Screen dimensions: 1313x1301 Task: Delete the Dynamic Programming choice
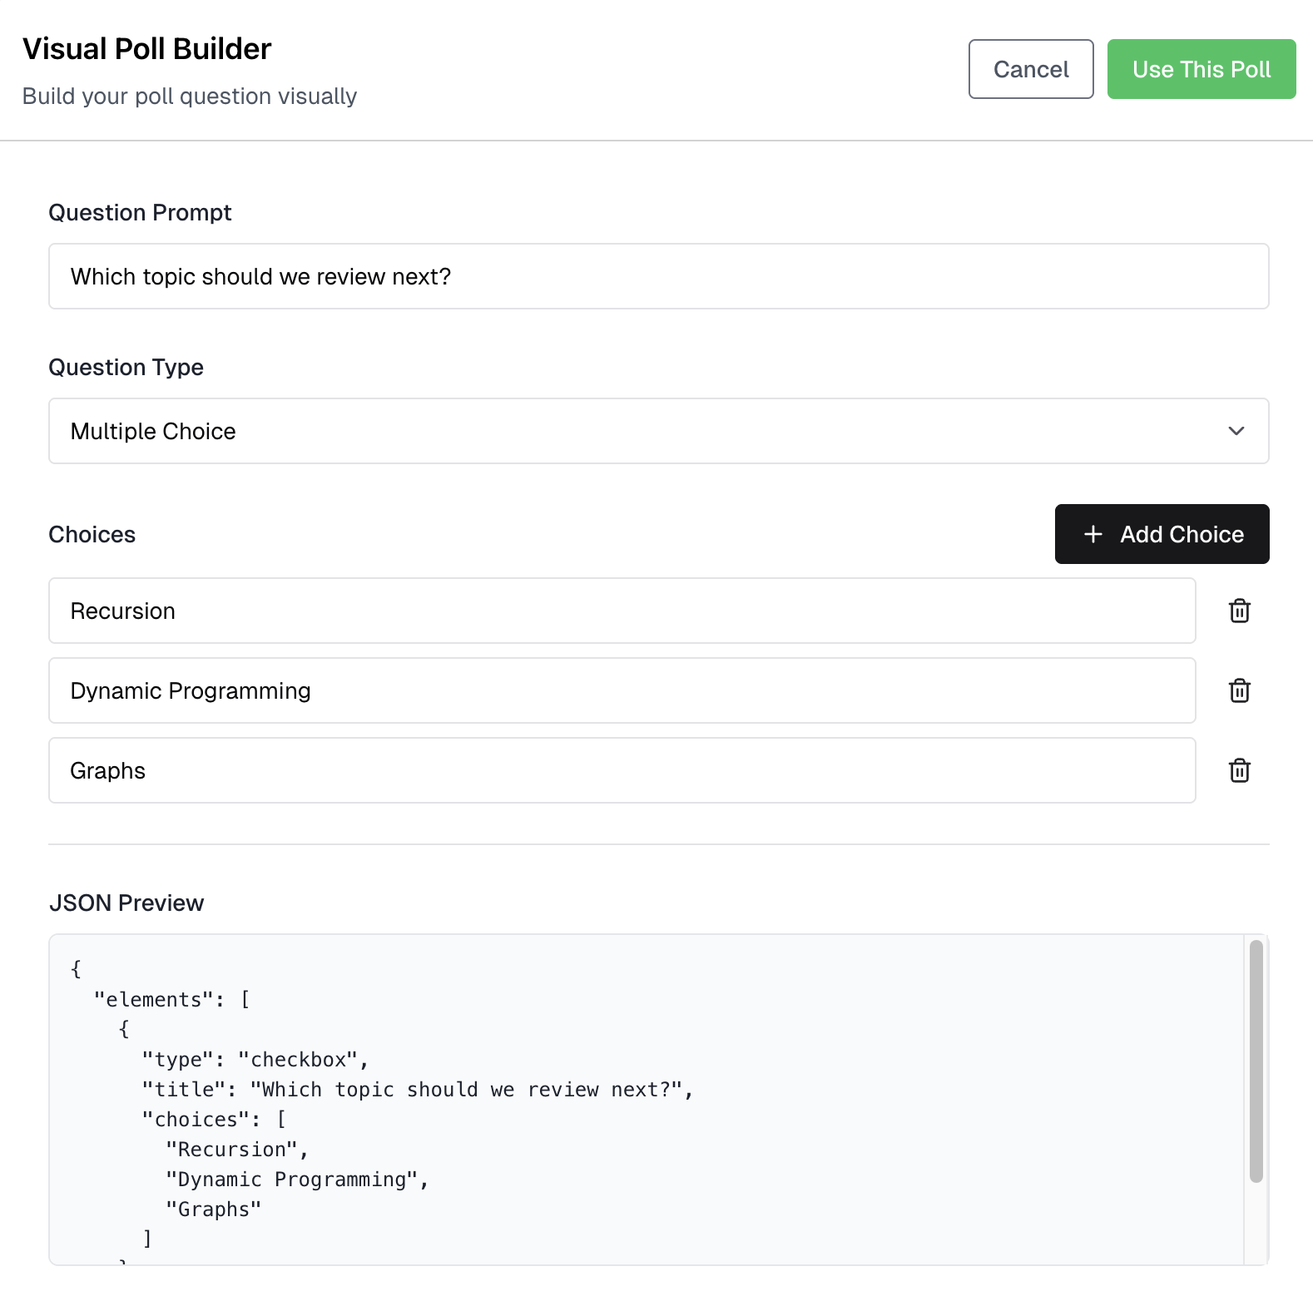1239,690
